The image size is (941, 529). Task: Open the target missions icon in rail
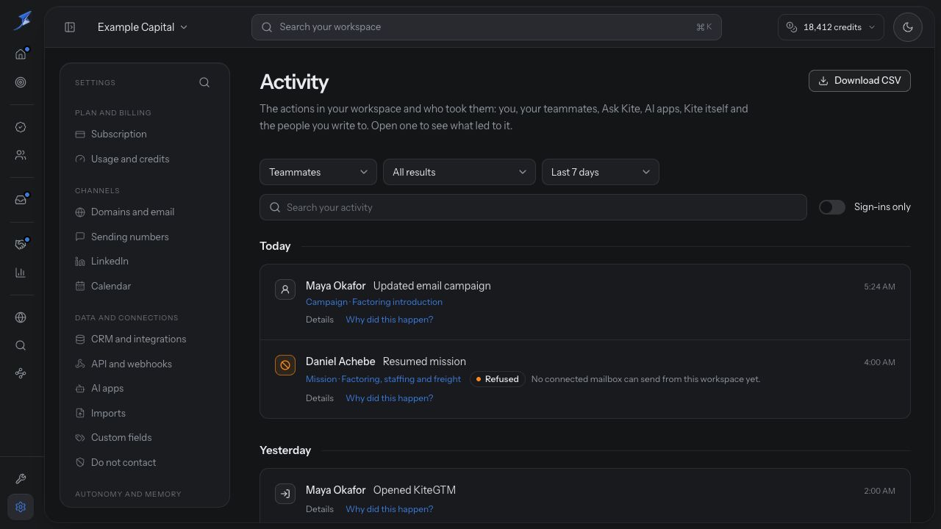click(21, 82)
